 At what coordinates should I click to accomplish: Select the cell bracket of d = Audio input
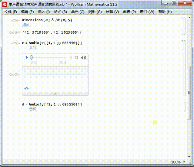coord(184,107)
